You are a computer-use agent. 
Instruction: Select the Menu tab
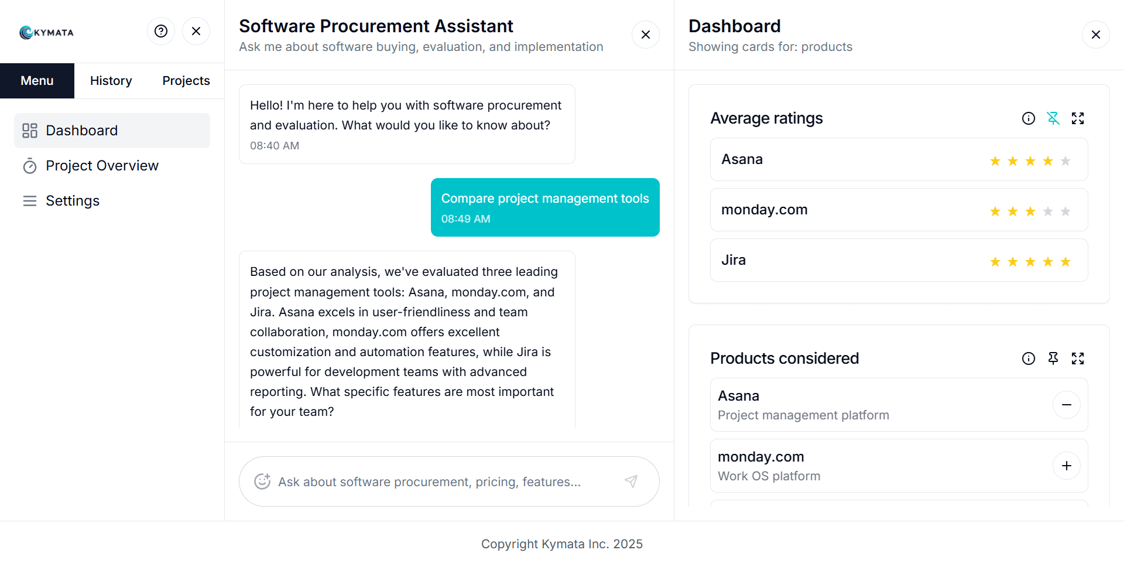click(37, 81)
